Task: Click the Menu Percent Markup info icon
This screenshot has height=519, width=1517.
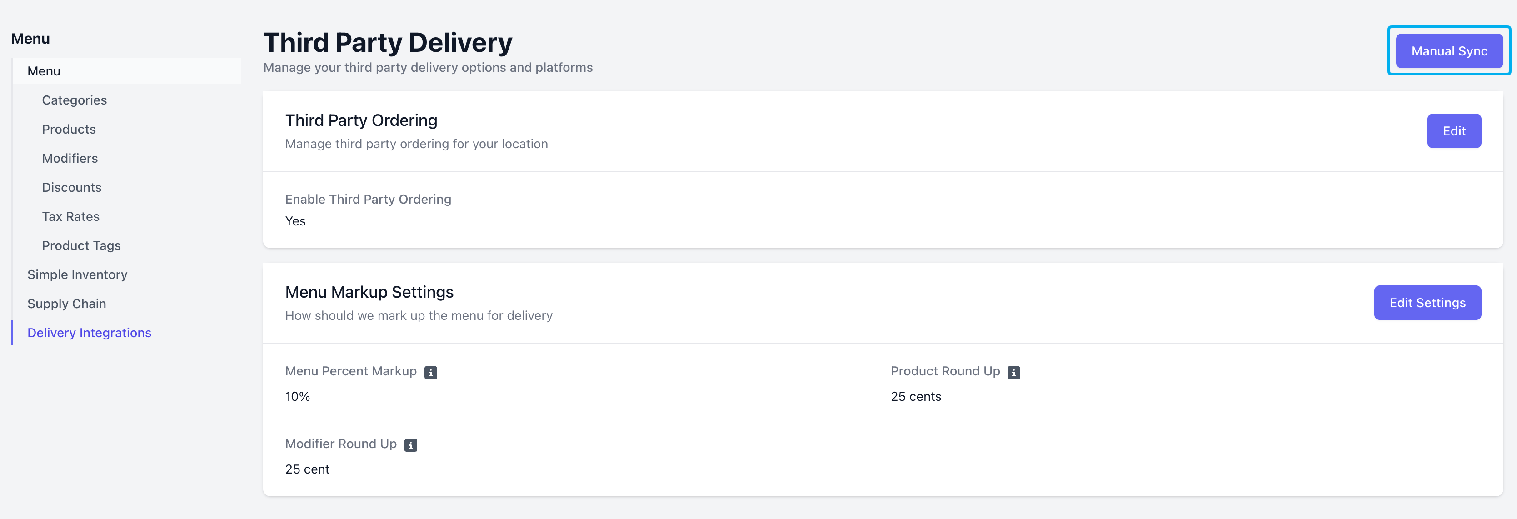Action: pyautogui.click(x=430, y=372)
